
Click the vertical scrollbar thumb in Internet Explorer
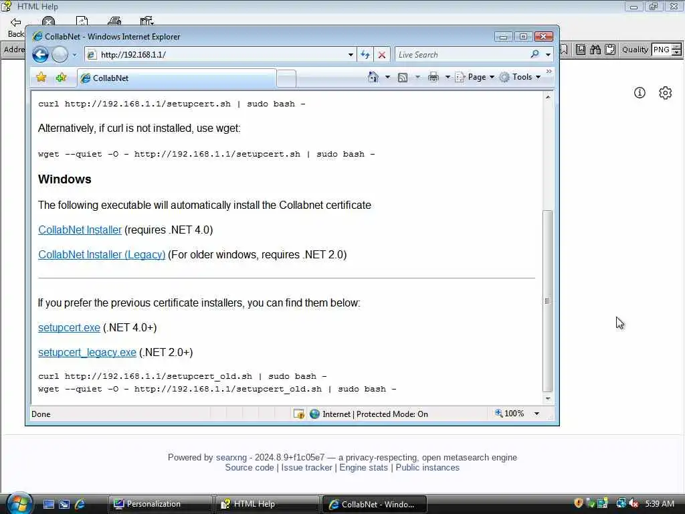[x=547, y=301]
